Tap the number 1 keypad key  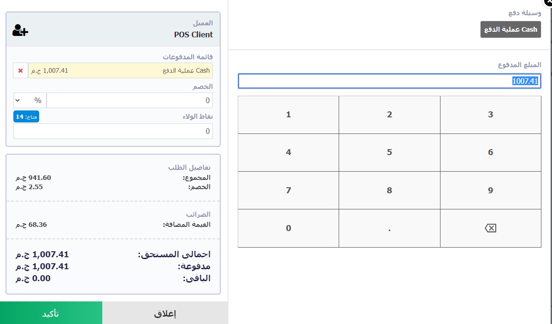click(x=288, y=115)
